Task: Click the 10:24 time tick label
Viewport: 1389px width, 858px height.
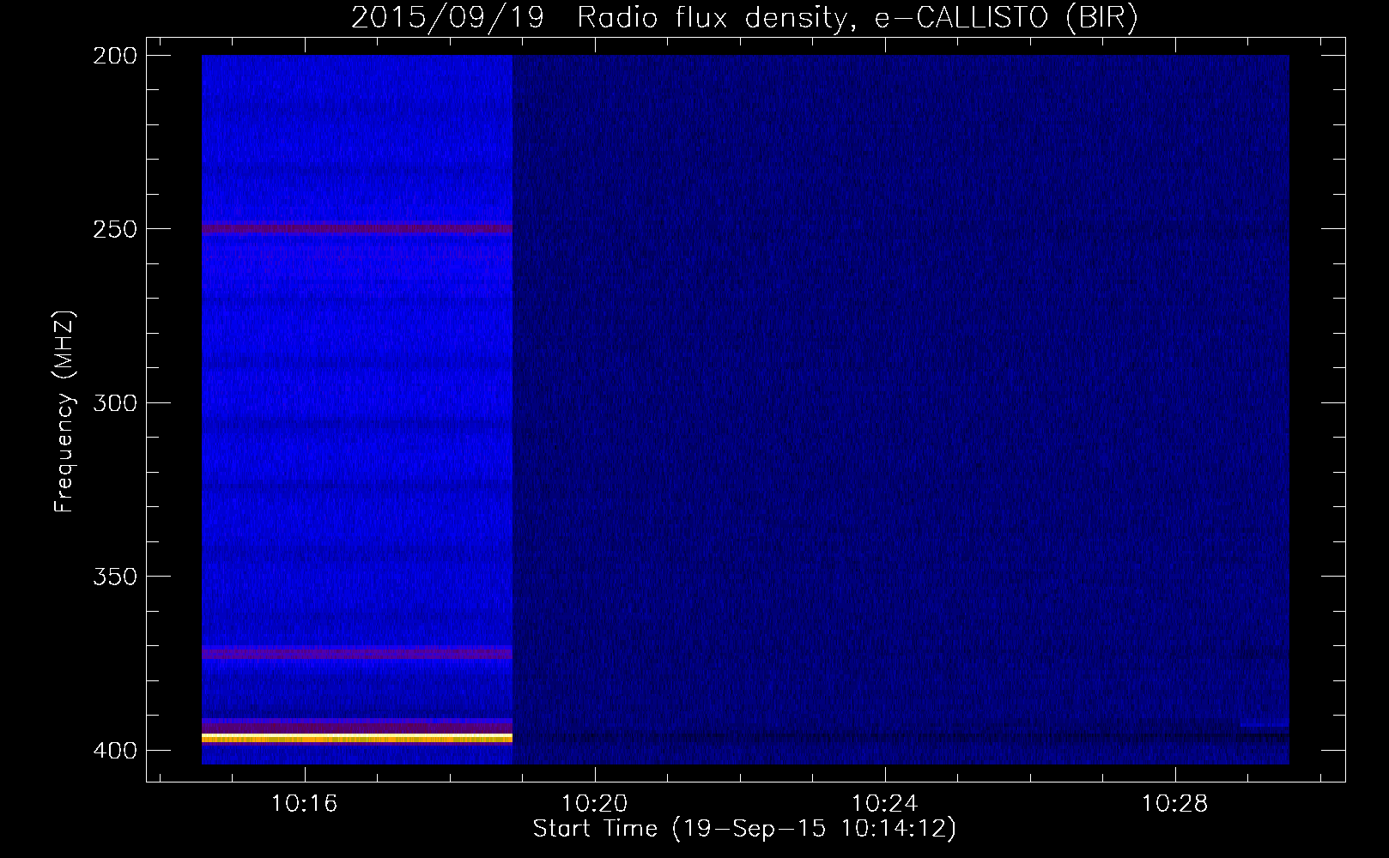Action: coord(884,804)
